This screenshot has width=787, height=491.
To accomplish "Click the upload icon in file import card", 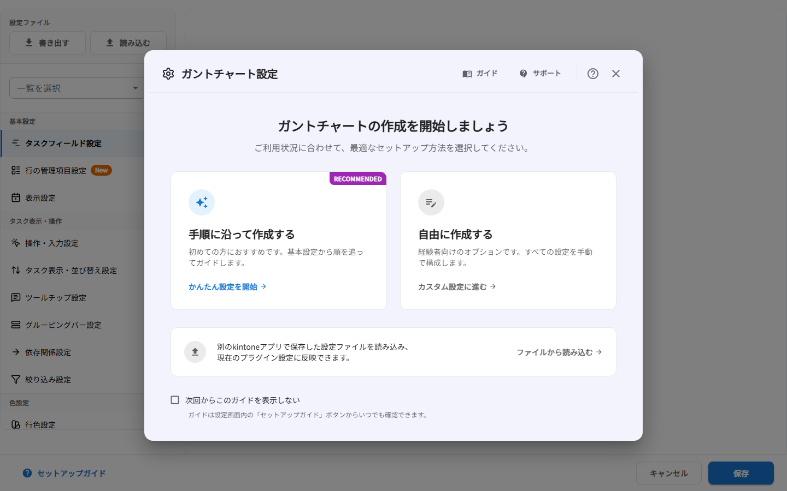I will pyautogui.click(x=195, y=352).
